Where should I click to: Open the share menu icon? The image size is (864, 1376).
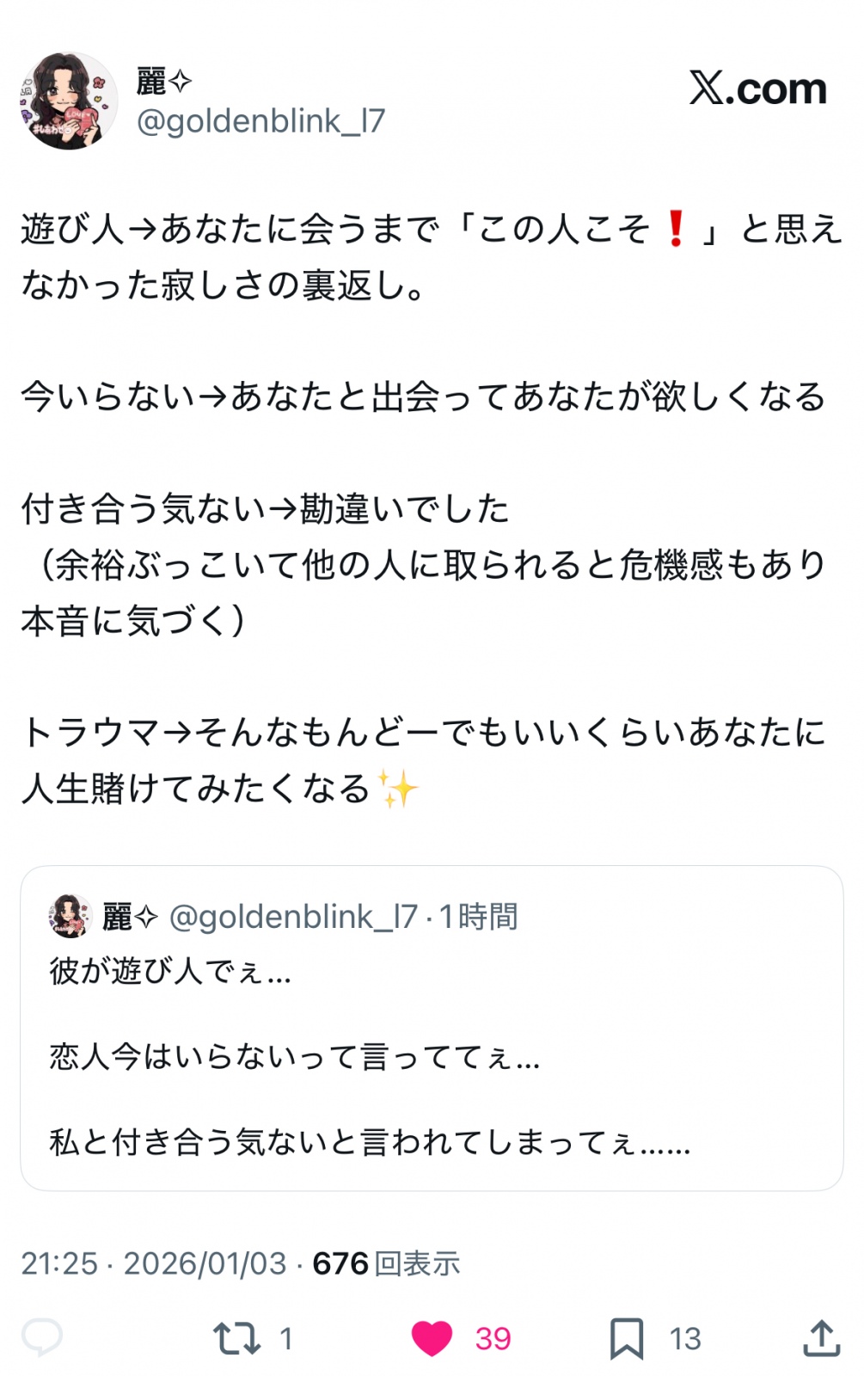pos(821,1338)
